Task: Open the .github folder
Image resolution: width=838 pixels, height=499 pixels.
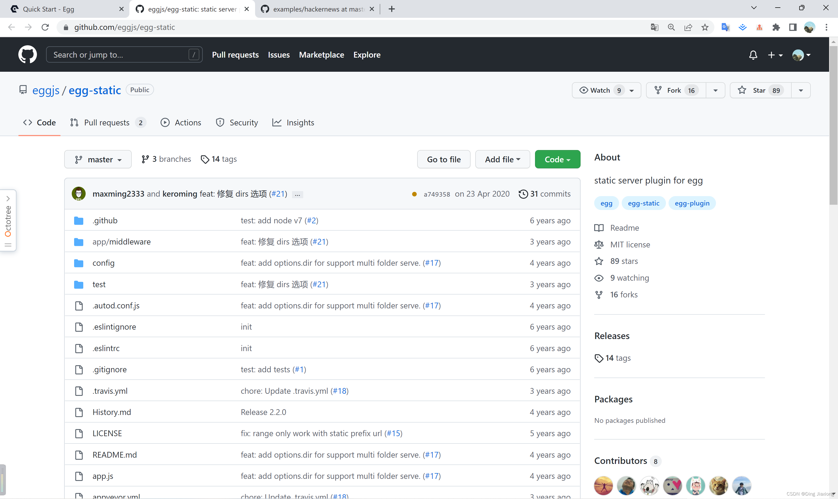Action: click(x=105, y=220)
